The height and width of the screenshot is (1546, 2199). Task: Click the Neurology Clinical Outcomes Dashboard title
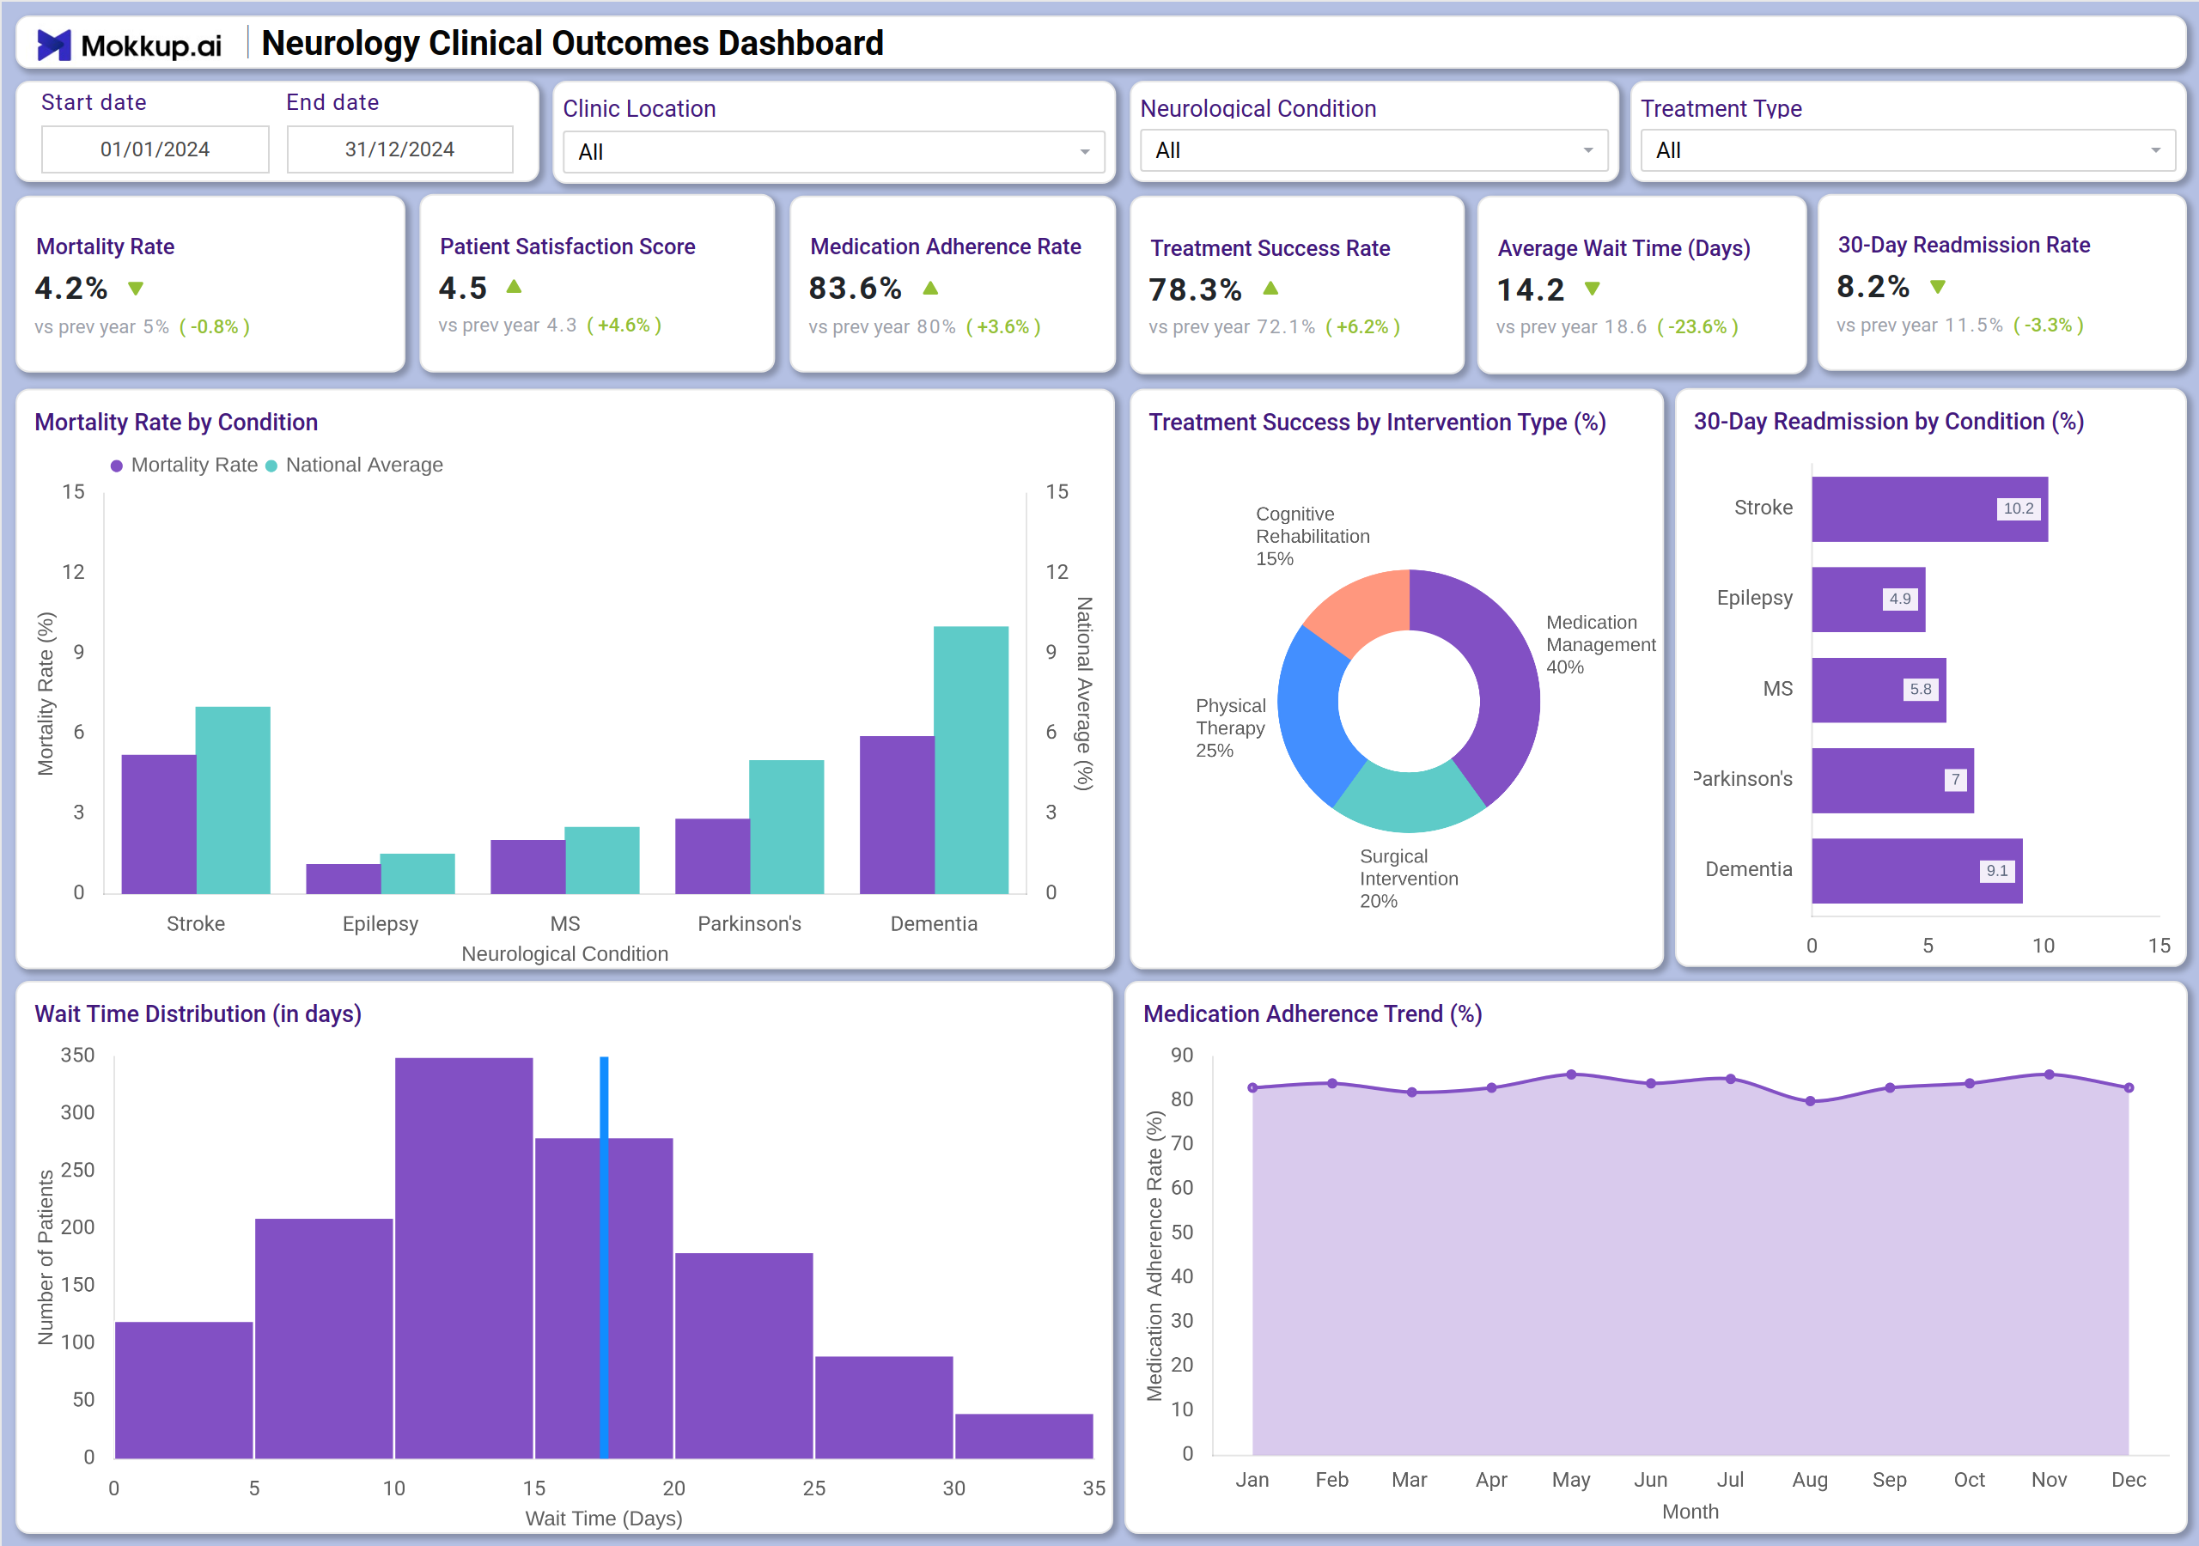pos(573,44)
